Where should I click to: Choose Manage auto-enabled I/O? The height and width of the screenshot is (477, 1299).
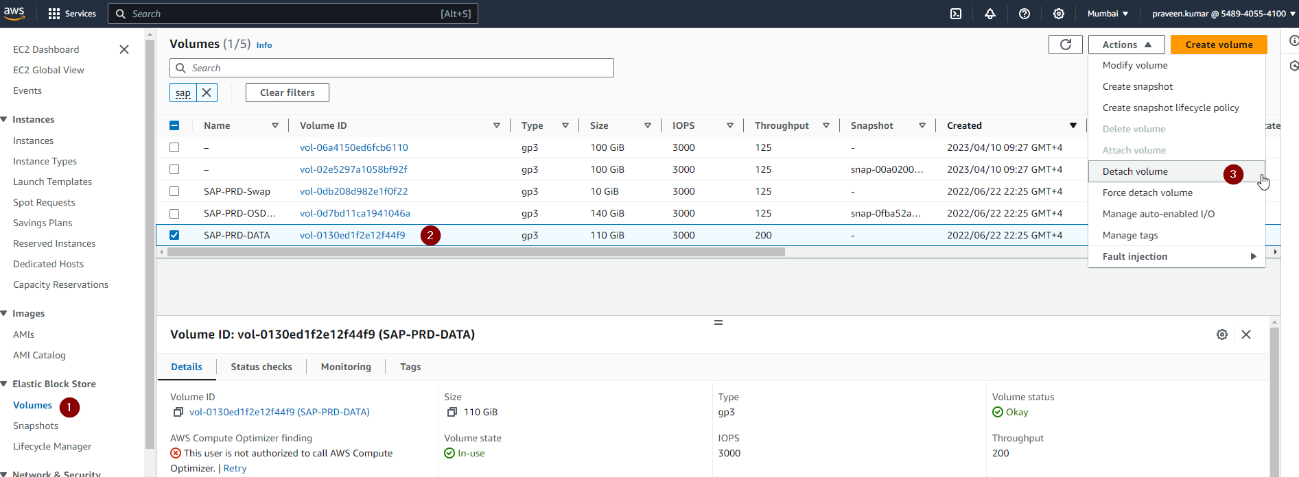click(x=1177, y=214)
